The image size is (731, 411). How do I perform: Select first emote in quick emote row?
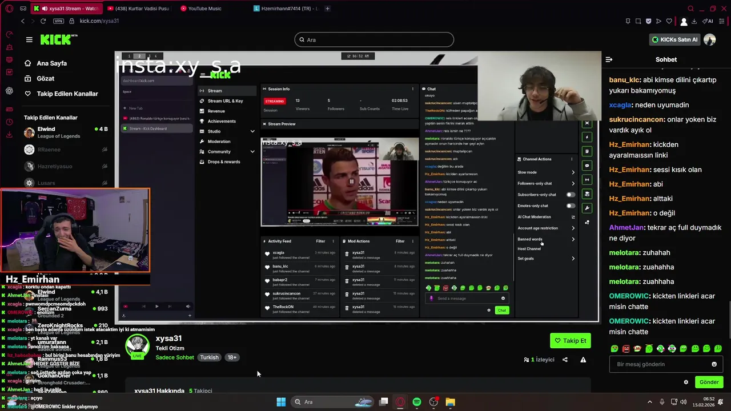614,348
